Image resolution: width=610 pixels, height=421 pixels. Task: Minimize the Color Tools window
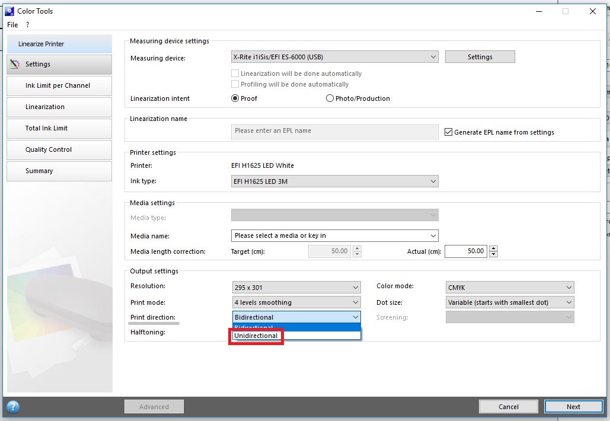click(x=539, y=11)
